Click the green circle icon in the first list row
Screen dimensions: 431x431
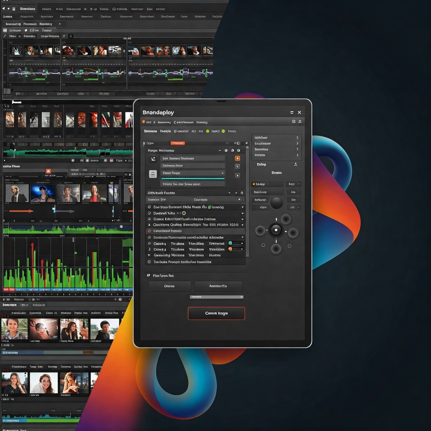pos(209,207)
